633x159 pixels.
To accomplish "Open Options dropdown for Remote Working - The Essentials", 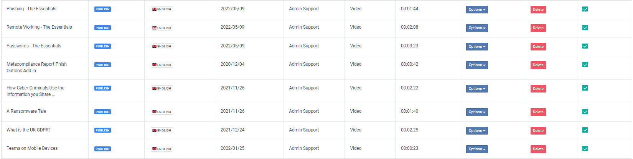I will pos(477,28).
